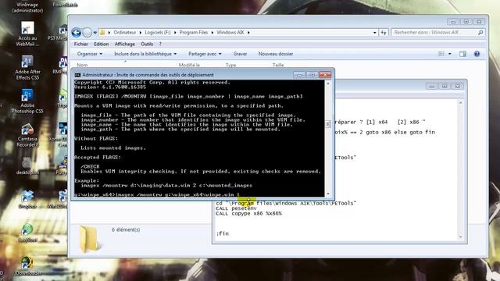Select Adobe After Effects CS5 desktop icon
Screen dimensions: 500x281
tap(27, 68)
